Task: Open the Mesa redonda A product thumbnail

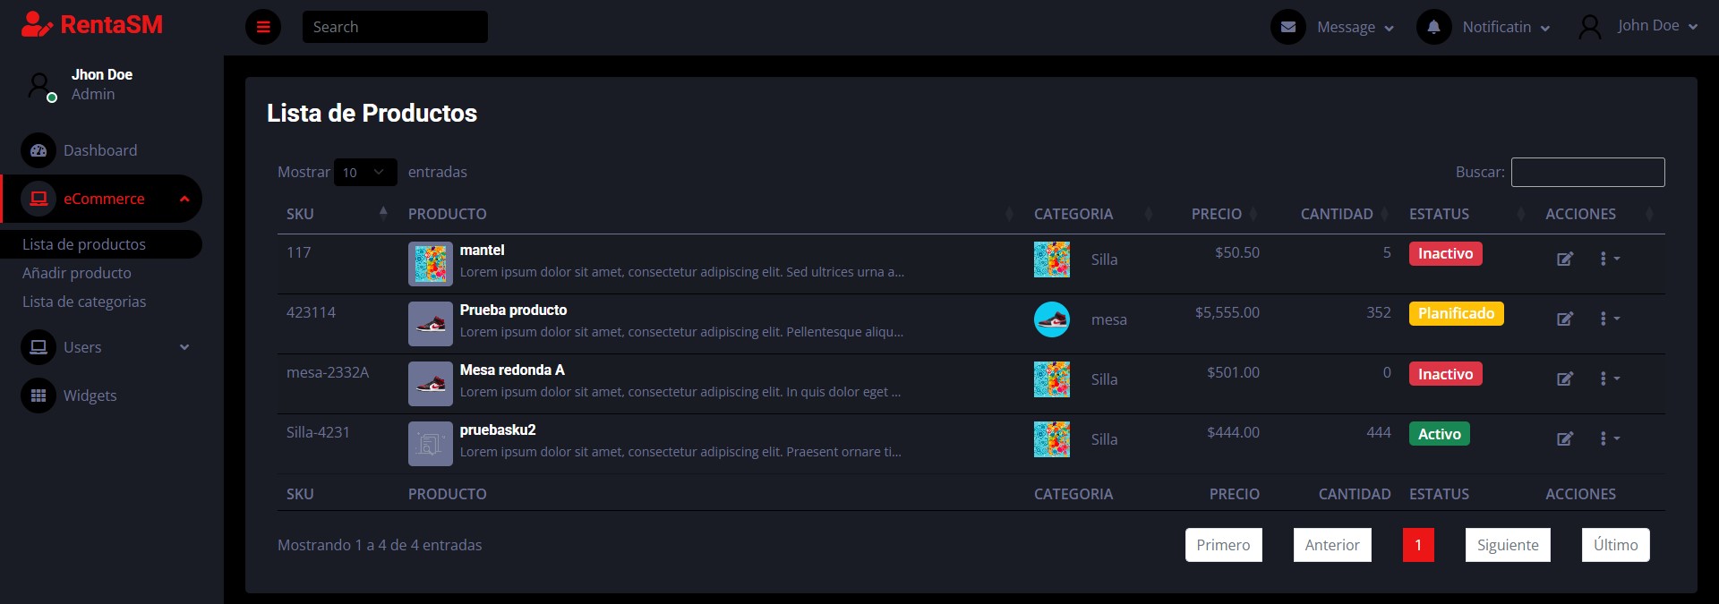Action: click(431, 384)
